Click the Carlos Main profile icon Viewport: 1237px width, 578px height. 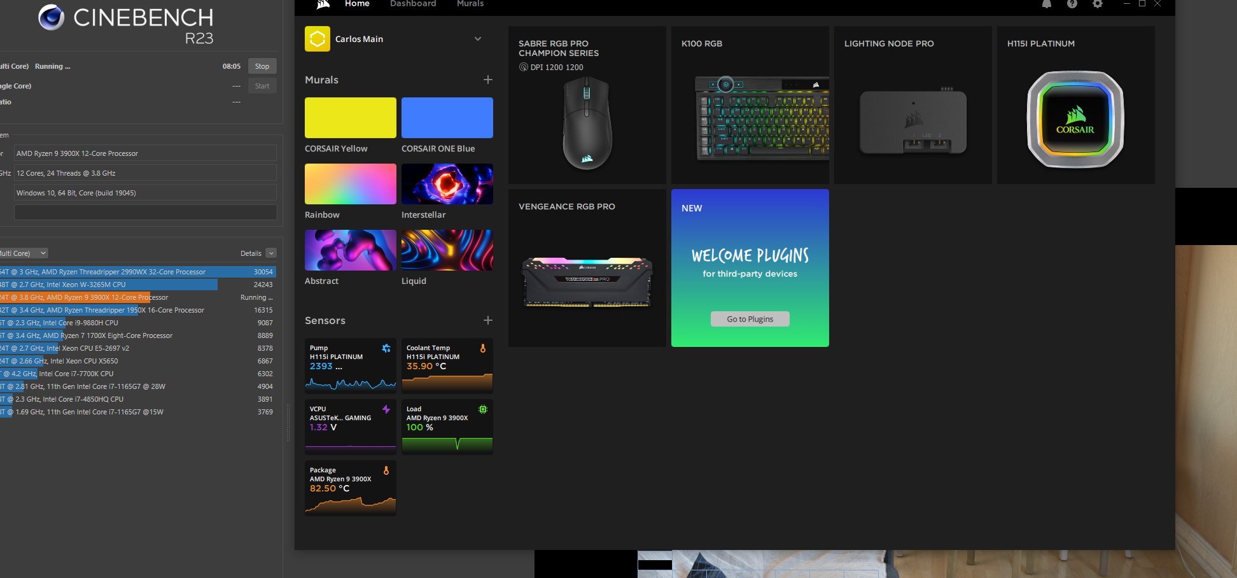[318, 39]
